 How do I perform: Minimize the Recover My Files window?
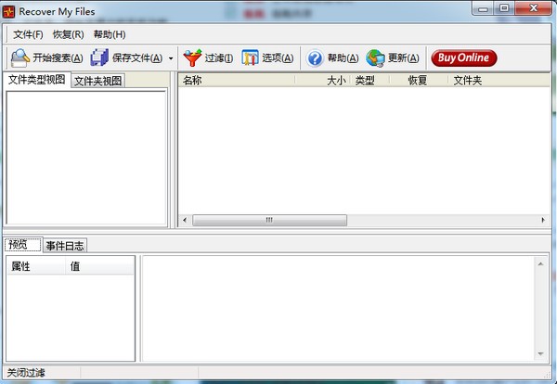coord(483,7)
